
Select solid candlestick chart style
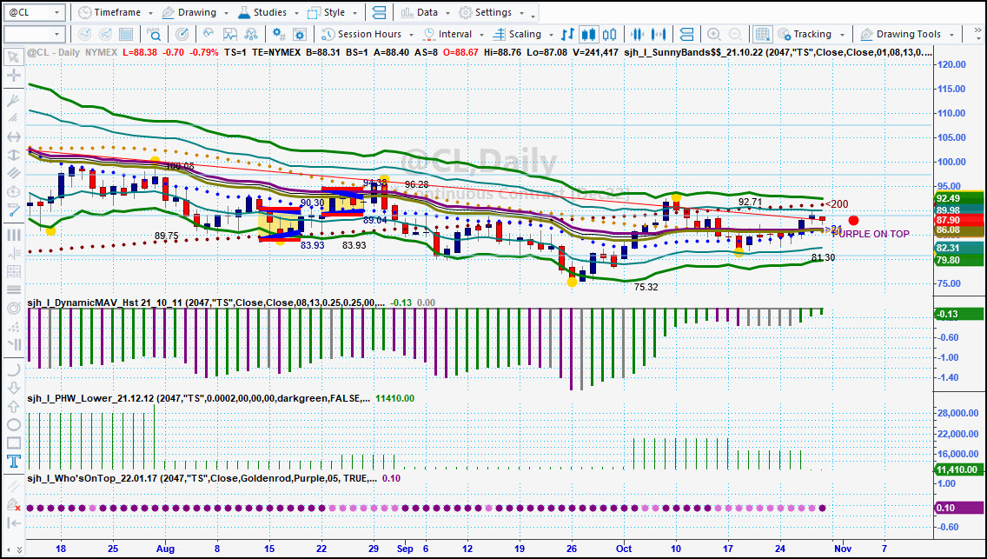(588, 34)
